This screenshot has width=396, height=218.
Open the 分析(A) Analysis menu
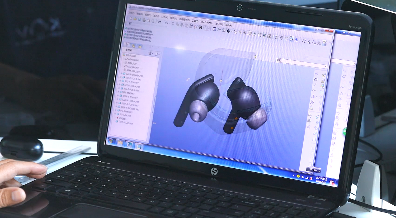(165, 17)
